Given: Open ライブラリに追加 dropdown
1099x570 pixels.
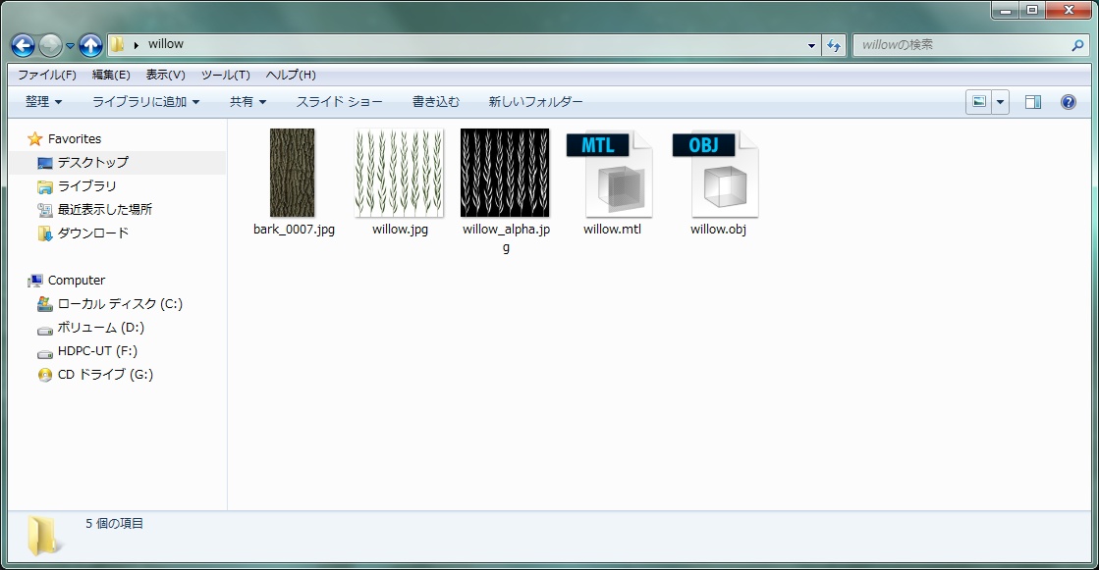Looking at the screenshot, I should (x=145, y=101).
